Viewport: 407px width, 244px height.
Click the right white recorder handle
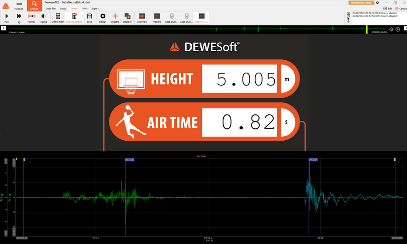click(x=395, y=160)
